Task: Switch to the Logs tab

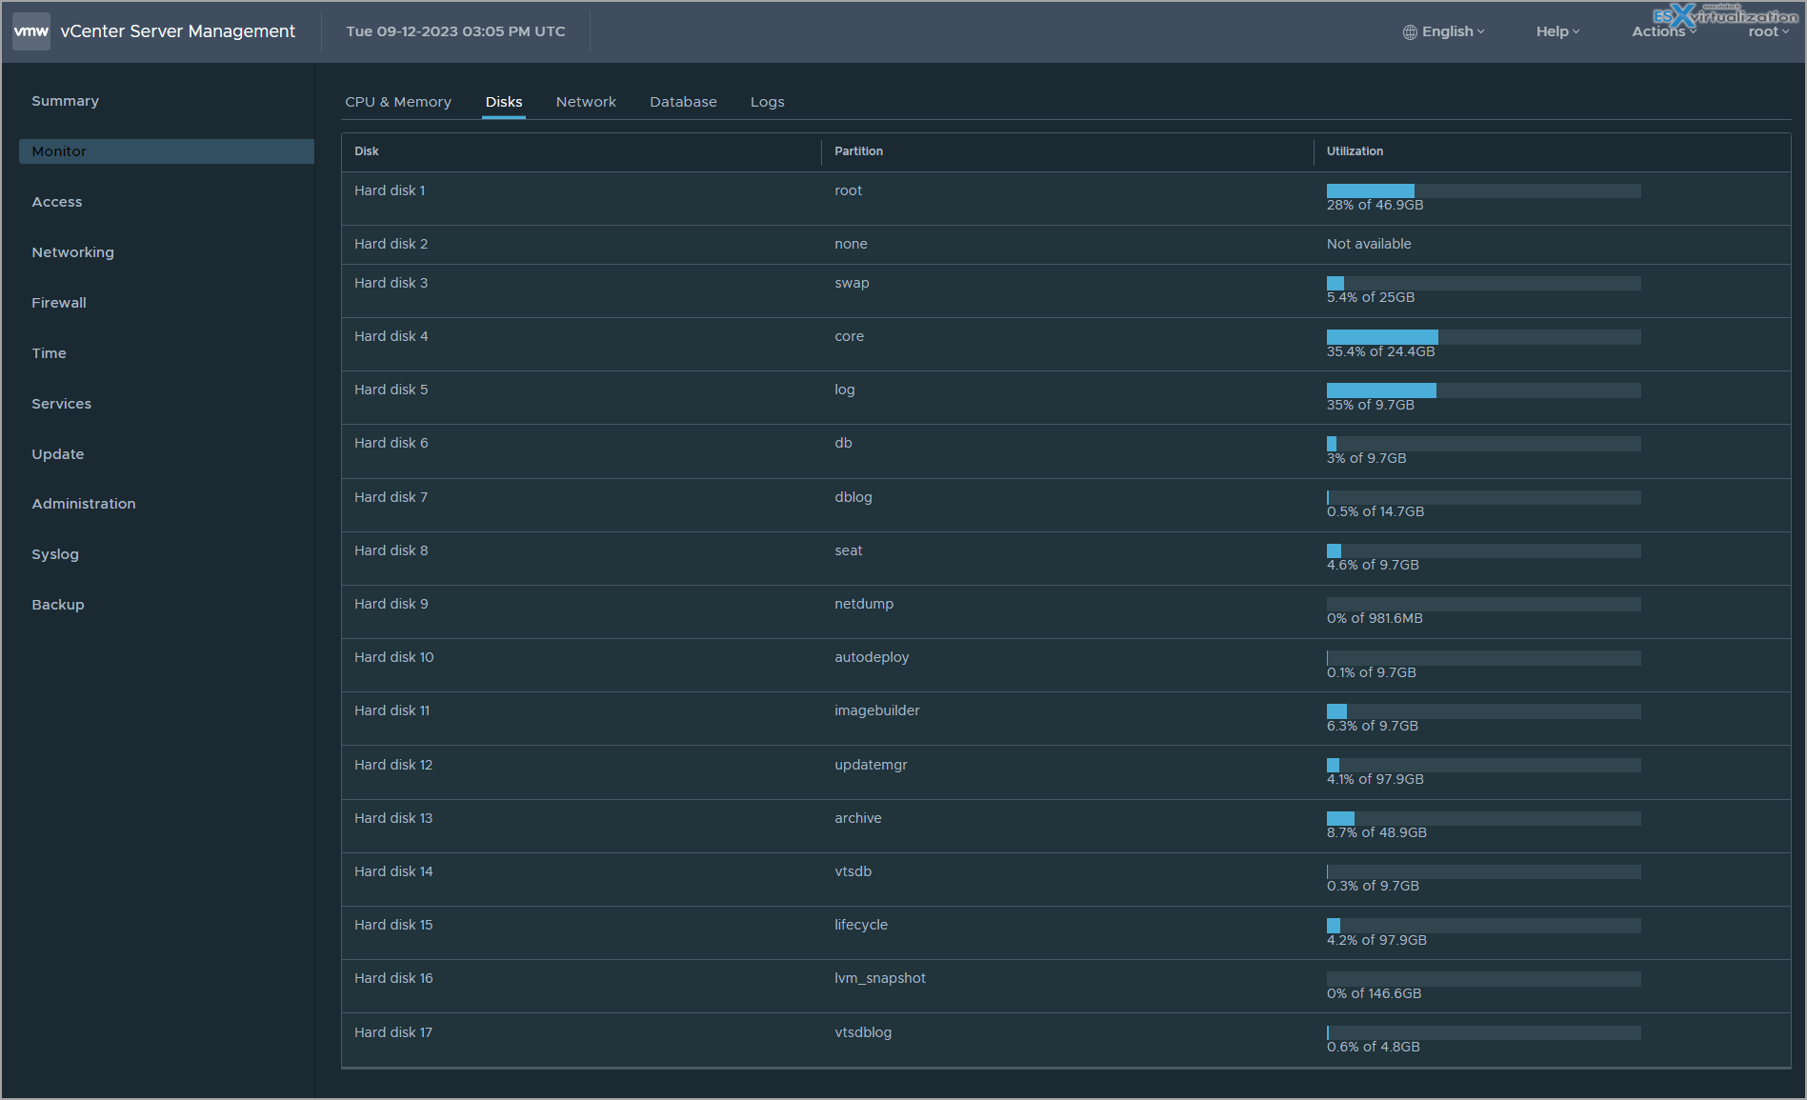Action: point(767,102)
